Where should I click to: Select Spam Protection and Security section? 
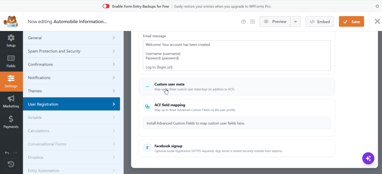[71, 51]
